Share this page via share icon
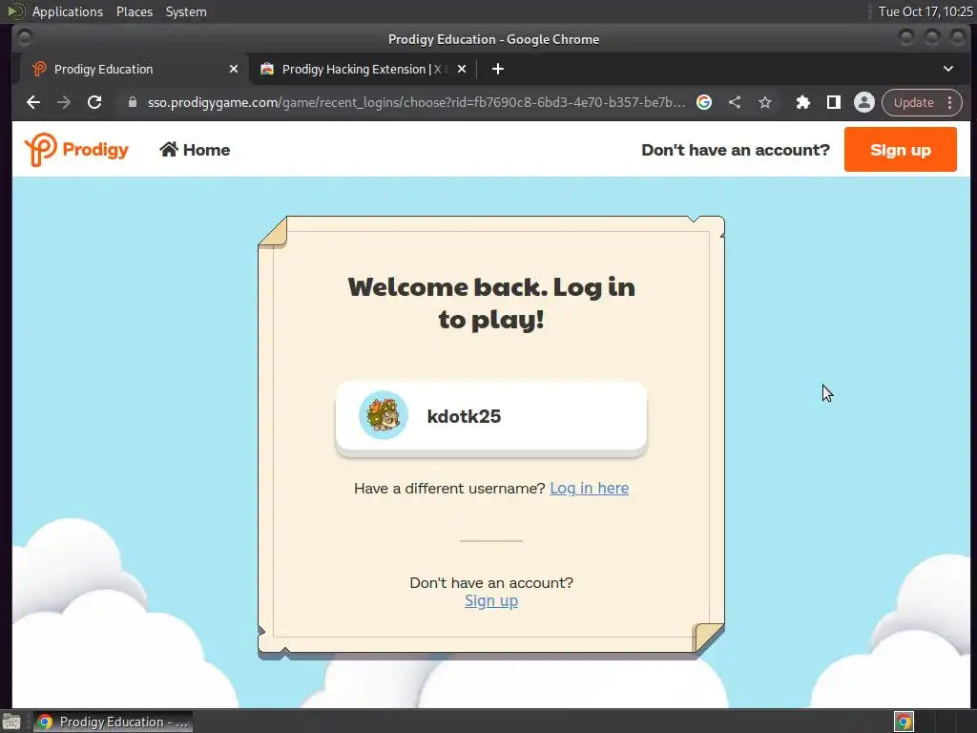The image size is (977, 733). pyautogui.click(x=735, y=102)
